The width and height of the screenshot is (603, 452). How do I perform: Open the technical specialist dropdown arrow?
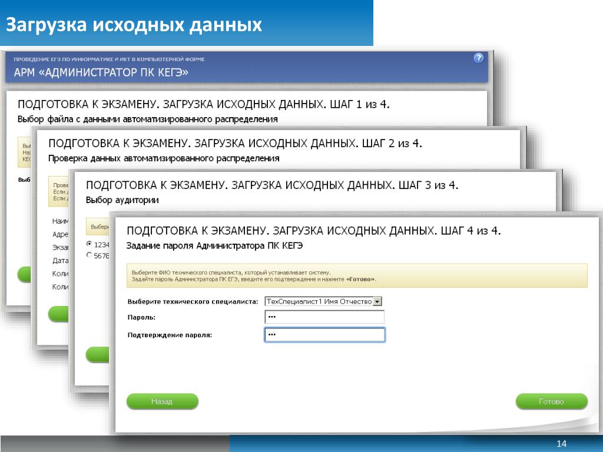pyautogui.click(x=377, y=302)
